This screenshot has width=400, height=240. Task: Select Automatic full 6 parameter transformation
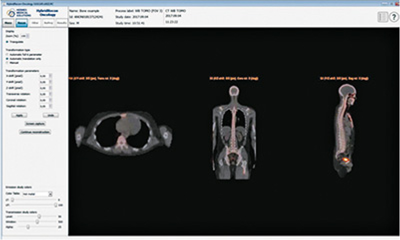coord(7,55)
